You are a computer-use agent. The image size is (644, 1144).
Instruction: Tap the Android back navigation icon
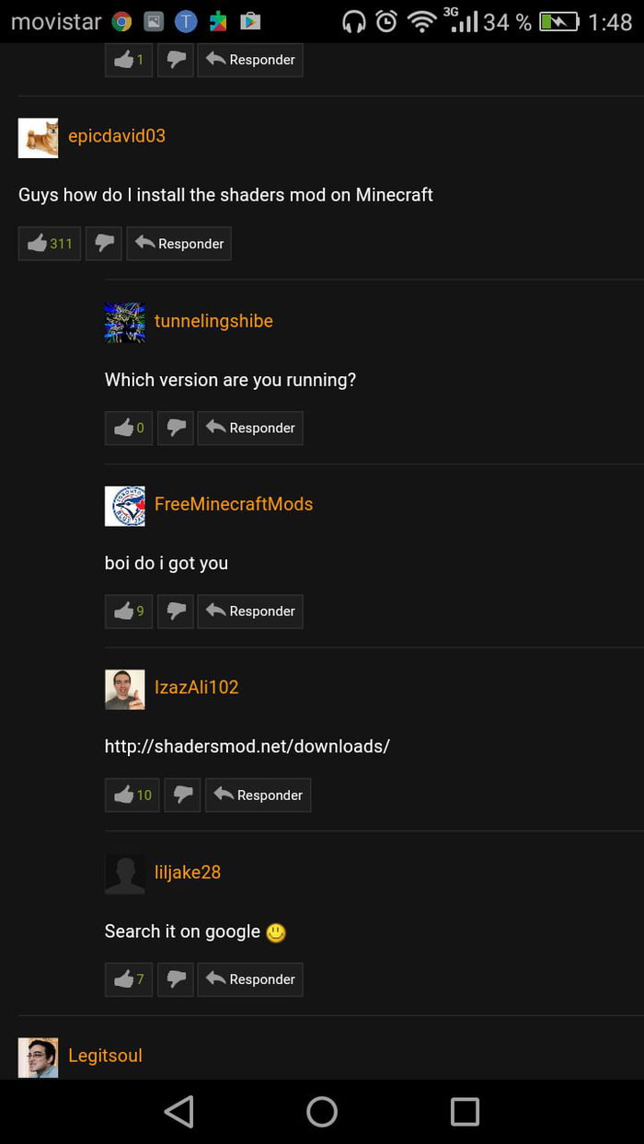pos(178,1112)
